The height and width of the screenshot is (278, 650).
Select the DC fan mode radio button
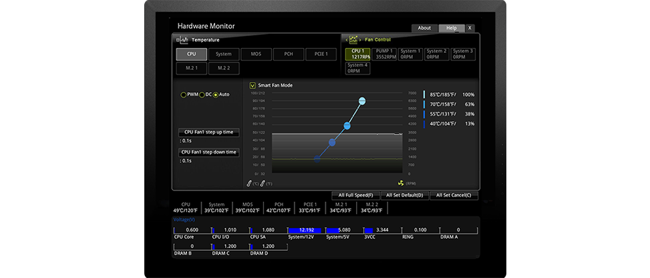point(202,95)
